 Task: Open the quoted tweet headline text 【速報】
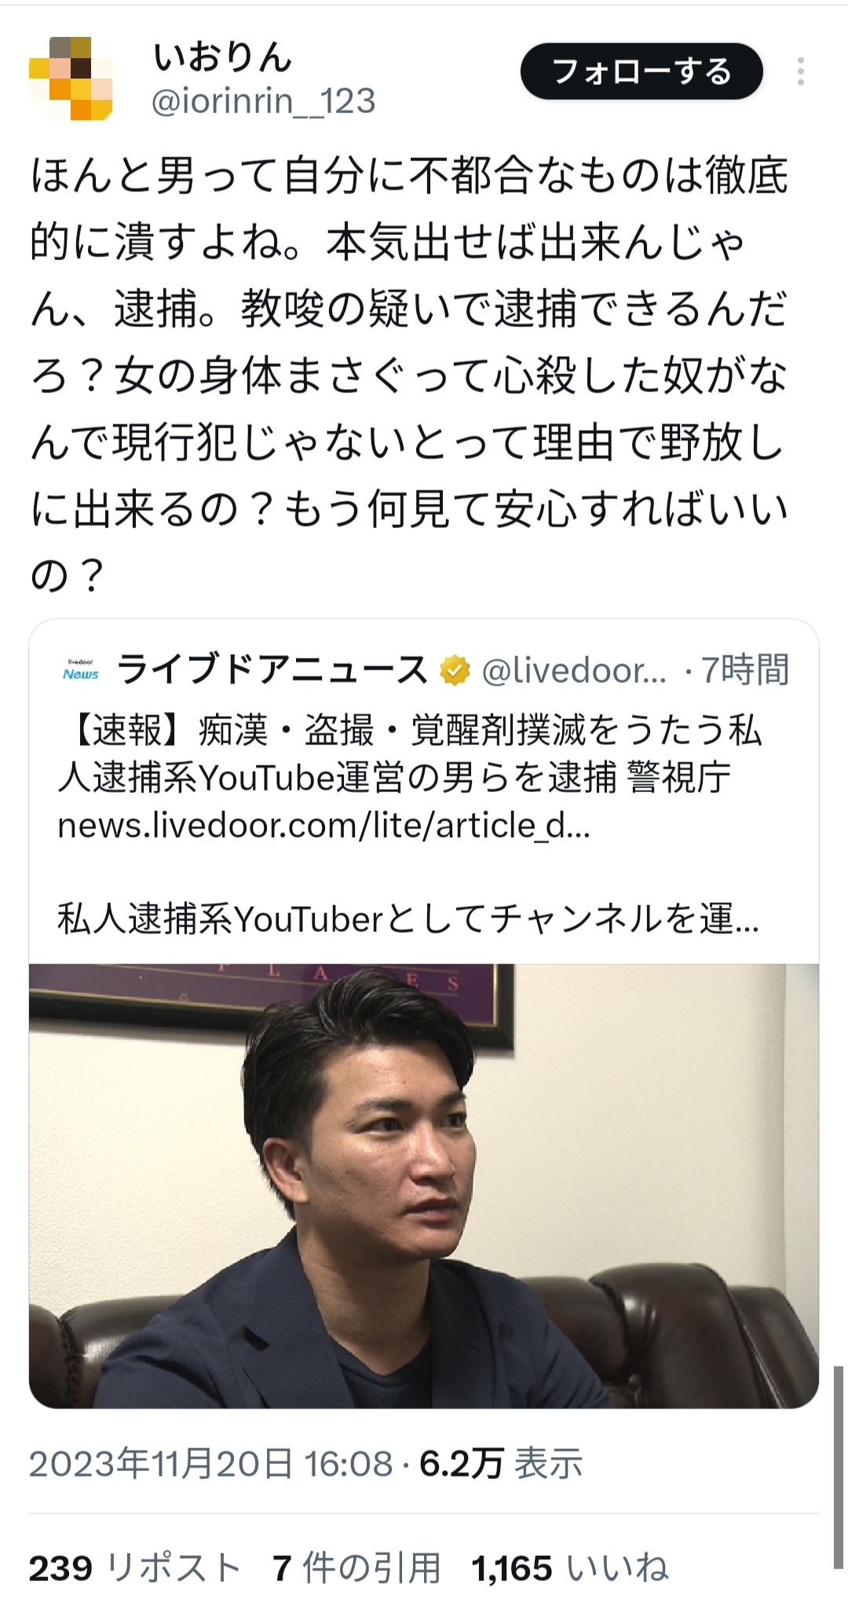[410, 754]
